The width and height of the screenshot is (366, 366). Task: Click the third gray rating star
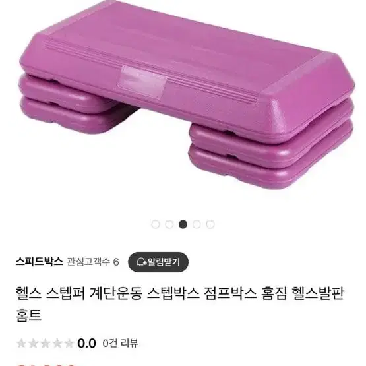[46, 344]
